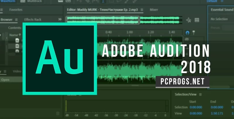The height and width of the screenshot is (119, 234).
Task: Click the Selection End time value
Action: (x=217, y=107)
